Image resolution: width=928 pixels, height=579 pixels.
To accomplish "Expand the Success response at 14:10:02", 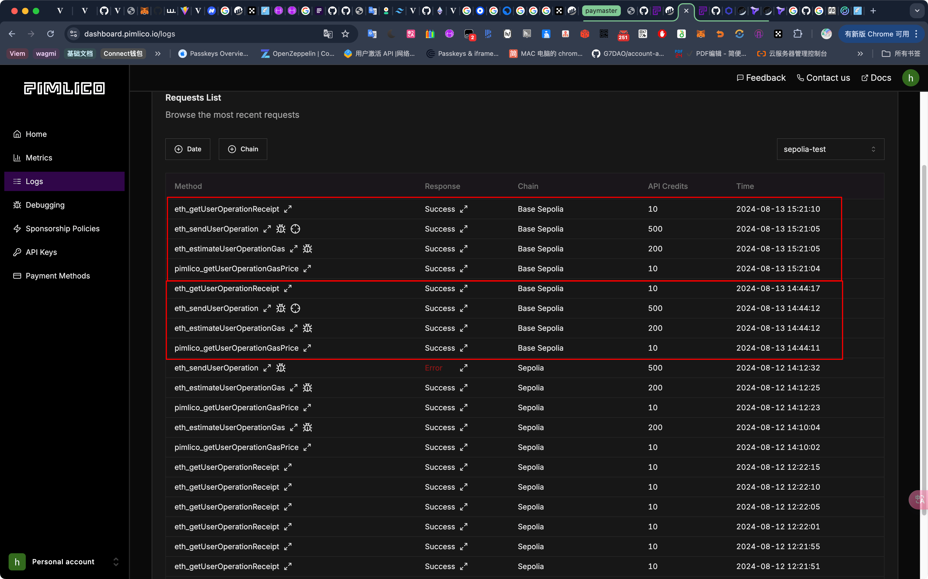I will pyautogui.click(x=464, y=447).
